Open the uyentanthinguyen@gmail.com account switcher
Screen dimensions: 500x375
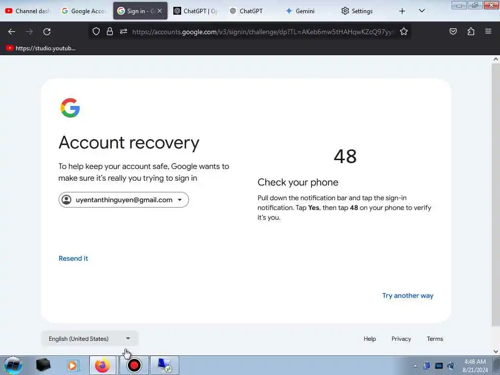tap(124, 200)
